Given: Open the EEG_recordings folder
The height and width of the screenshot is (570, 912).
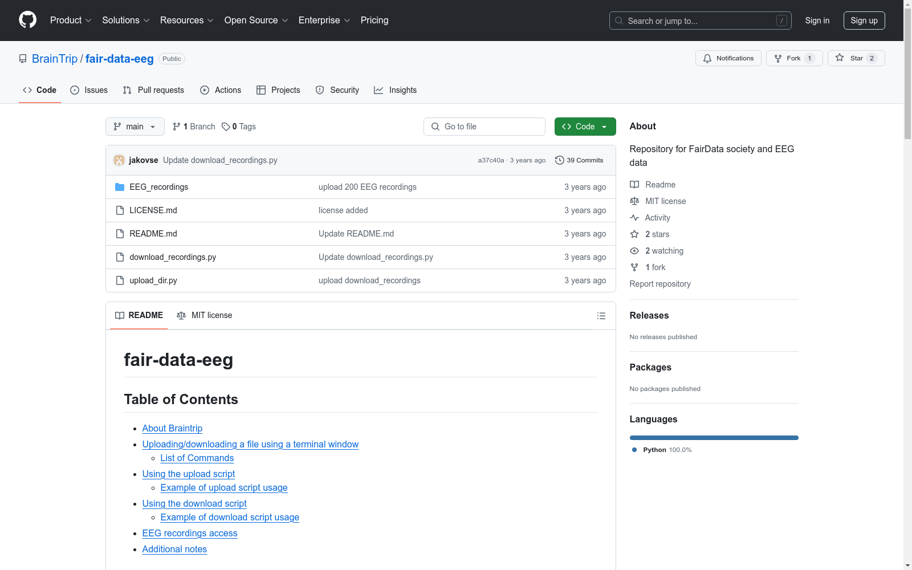Looking at the screenshot, I should [158, 187].
